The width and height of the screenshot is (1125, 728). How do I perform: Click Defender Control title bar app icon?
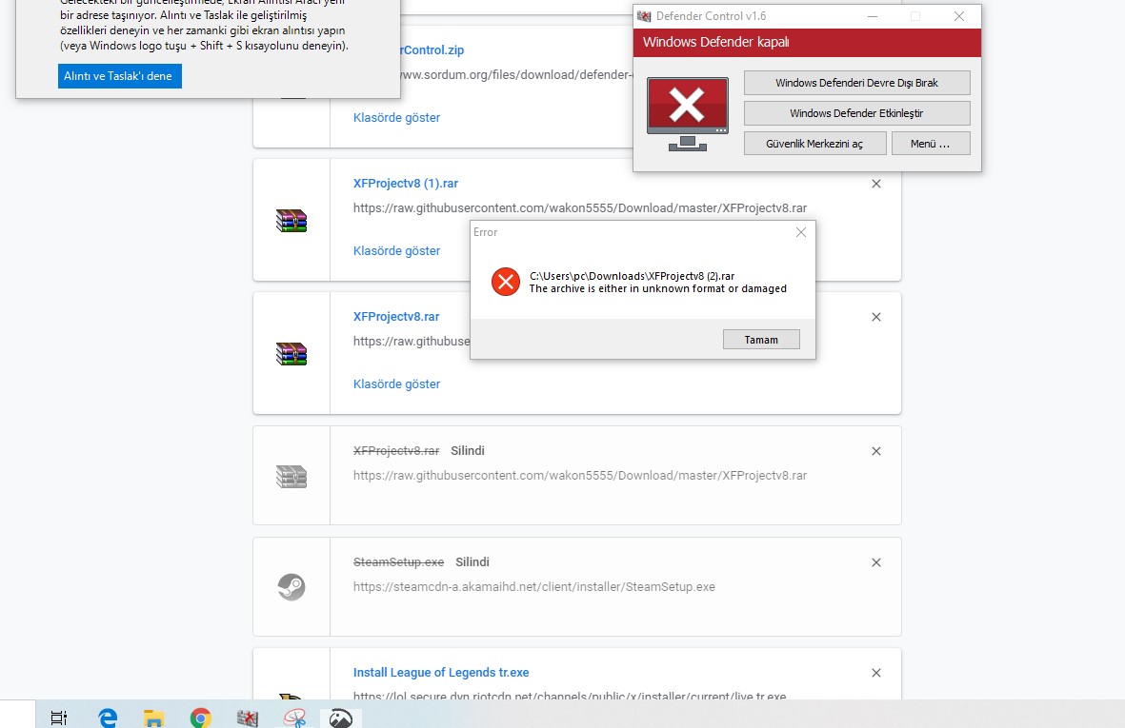[x=644, y=16]
